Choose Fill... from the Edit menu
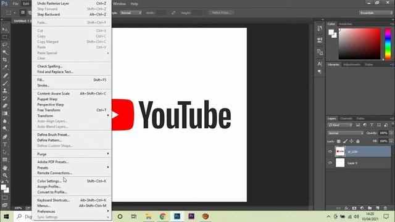The width and height of the screenshot is (395, 222). click(72, 80)
